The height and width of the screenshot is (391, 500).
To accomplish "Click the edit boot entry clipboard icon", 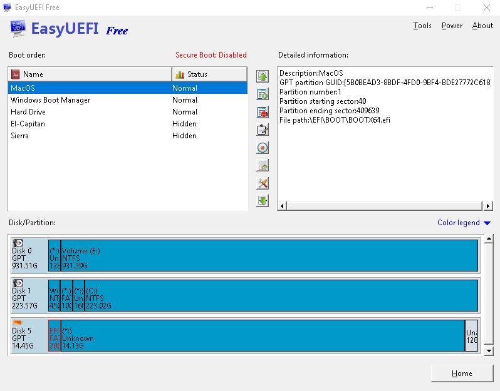I will (x=263, y=130).
